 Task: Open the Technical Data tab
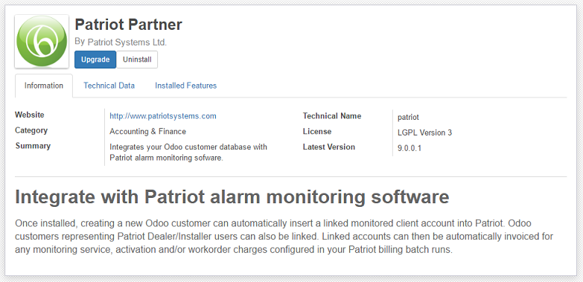[x=109, y=86]
